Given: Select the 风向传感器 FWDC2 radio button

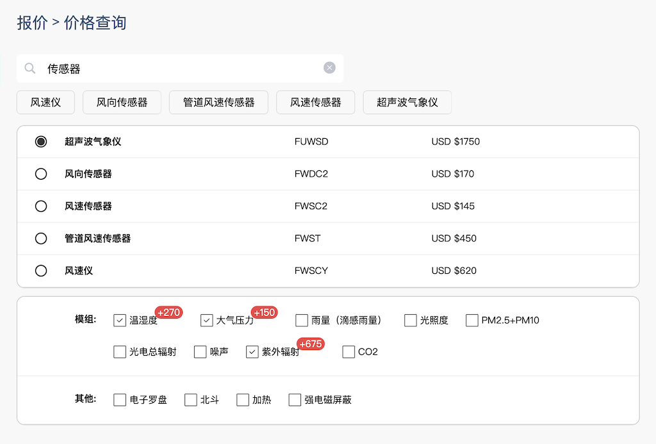Looking at the screenshot, I should (x=41, y=173).
